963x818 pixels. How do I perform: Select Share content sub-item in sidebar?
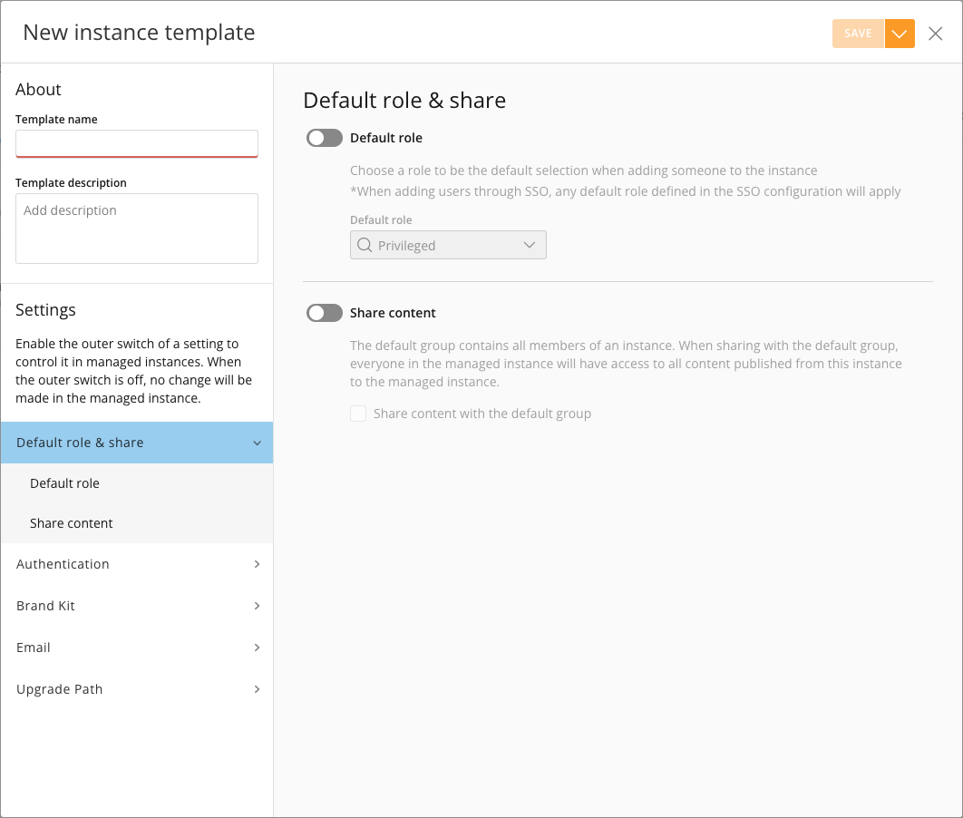[x=137, y=523]
